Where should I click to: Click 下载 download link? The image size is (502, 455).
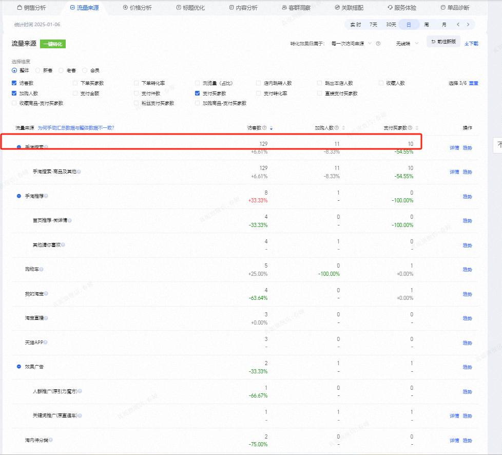point(471,44)
